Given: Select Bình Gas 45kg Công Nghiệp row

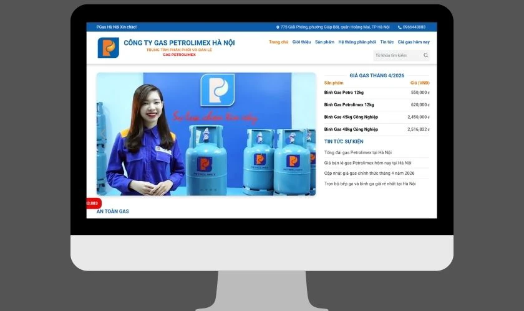Looking at the screenshot, I should pyautogui.click(x=377, y=117).
